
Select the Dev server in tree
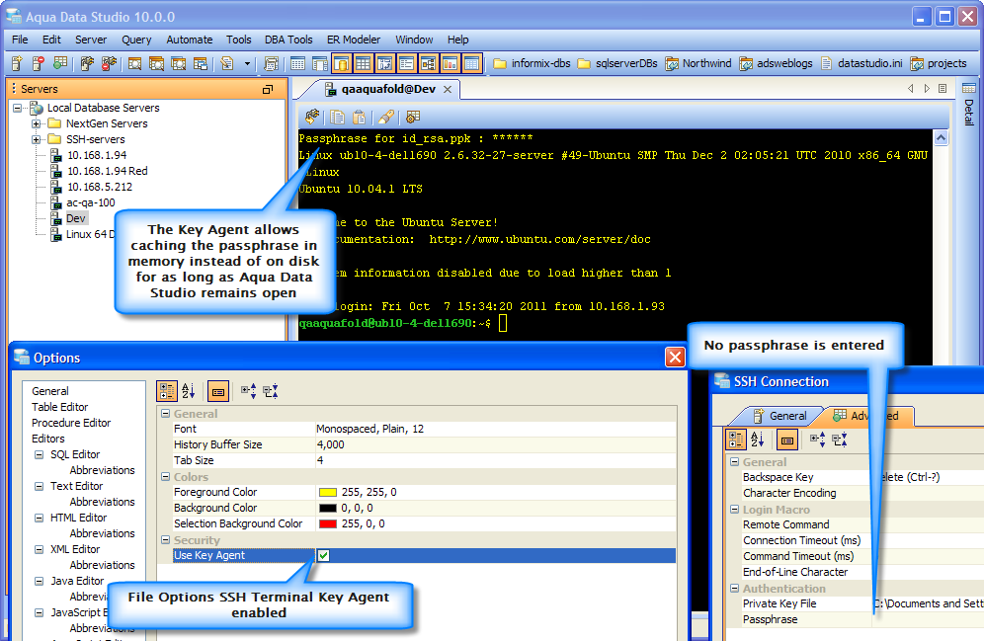(76, 218)
